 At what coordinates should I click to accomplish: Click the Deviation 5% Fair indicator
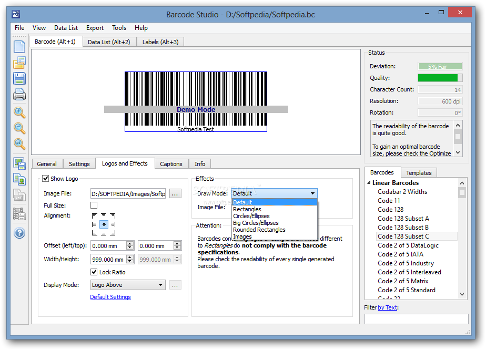[x=440, y=66]
